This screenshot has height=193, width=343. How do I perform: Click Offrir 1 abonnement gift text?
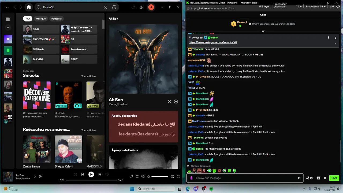tap(274, 24)
